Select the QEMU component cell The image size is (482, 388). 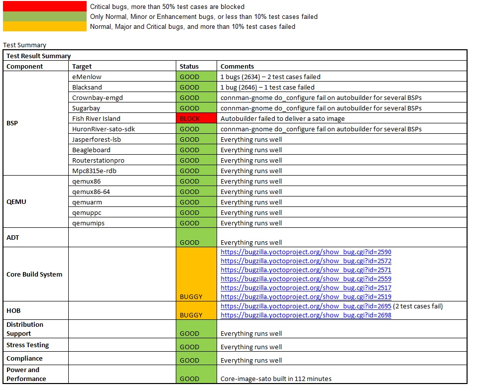(x=35, y=202)
